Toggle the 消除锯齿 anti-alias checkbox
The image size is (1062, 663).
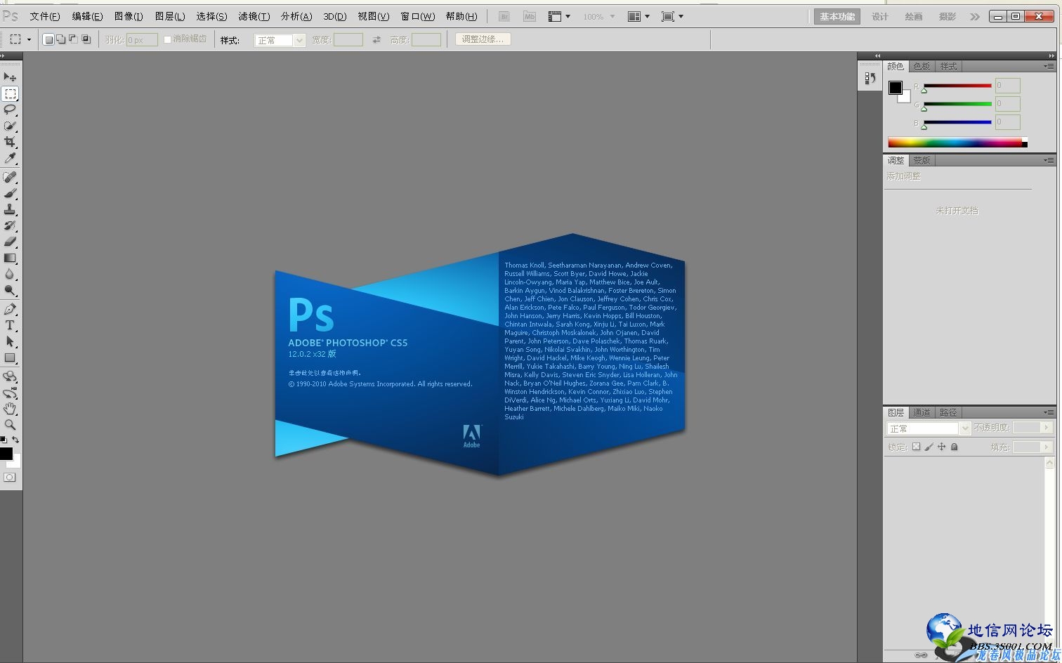coord(167,39)
